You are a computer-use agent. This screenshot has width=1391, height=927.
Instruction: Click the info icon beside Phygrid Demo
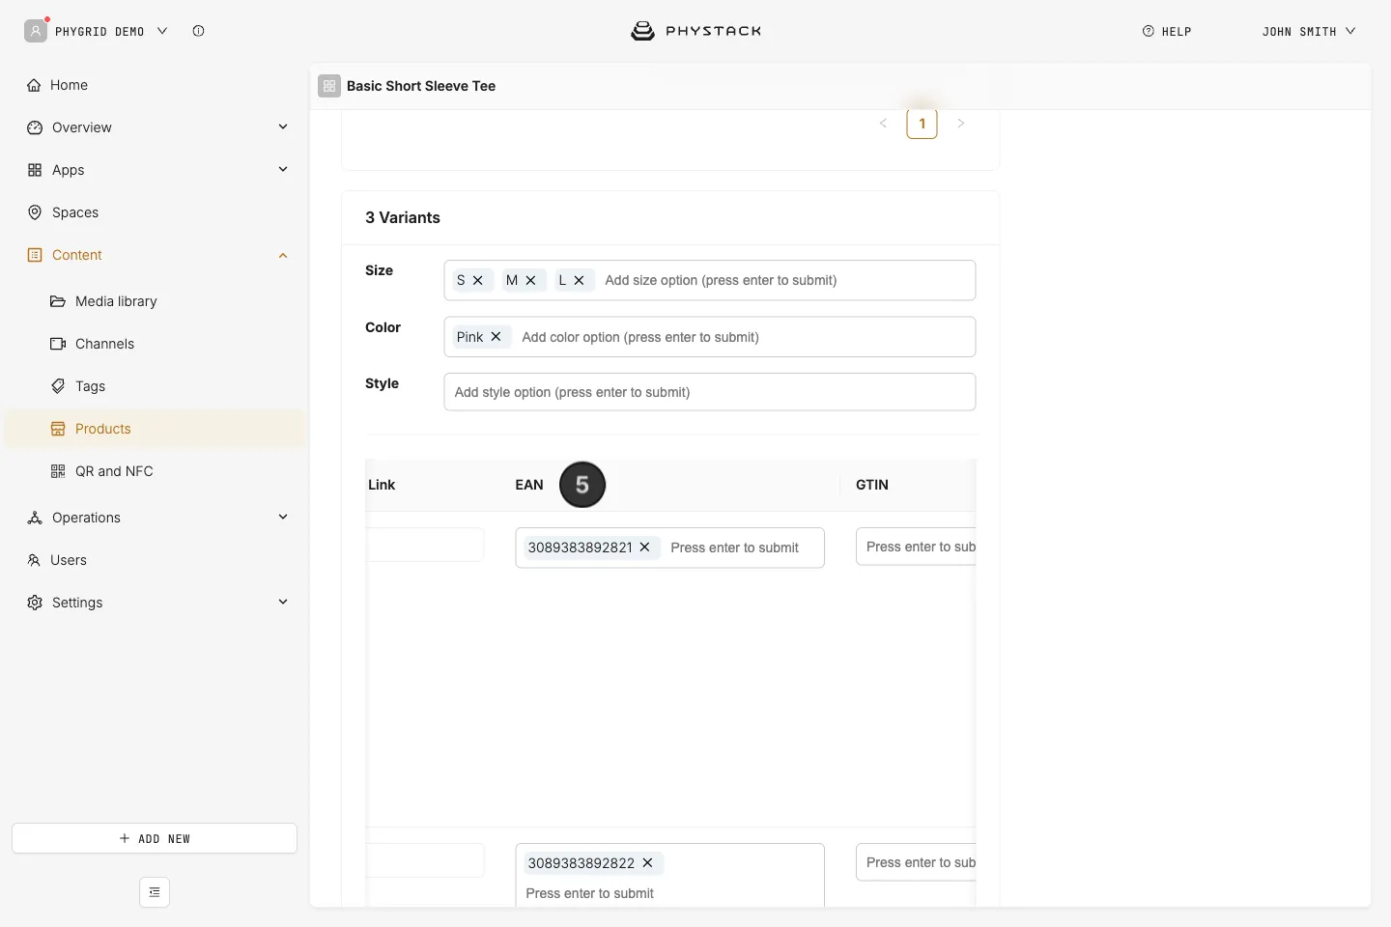click(x=198, y=31)
